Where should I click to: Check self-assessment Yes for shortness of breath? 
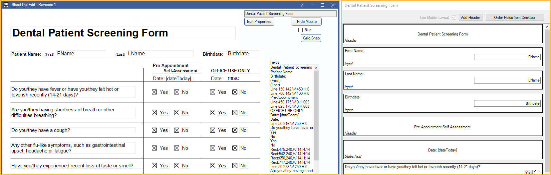tap(154, 113)
